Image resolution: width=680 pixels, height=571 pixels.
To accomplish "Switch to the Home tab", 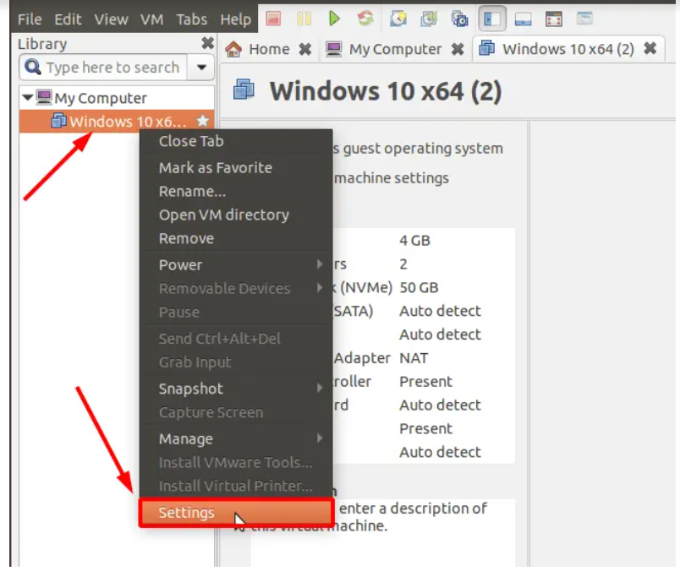I will pyautogui.click(x=269, y=49).
